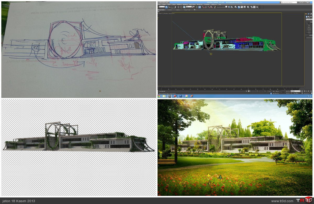Switch to the Create command panel tab
Screen dimensions: 314x204
pos(306,14)
